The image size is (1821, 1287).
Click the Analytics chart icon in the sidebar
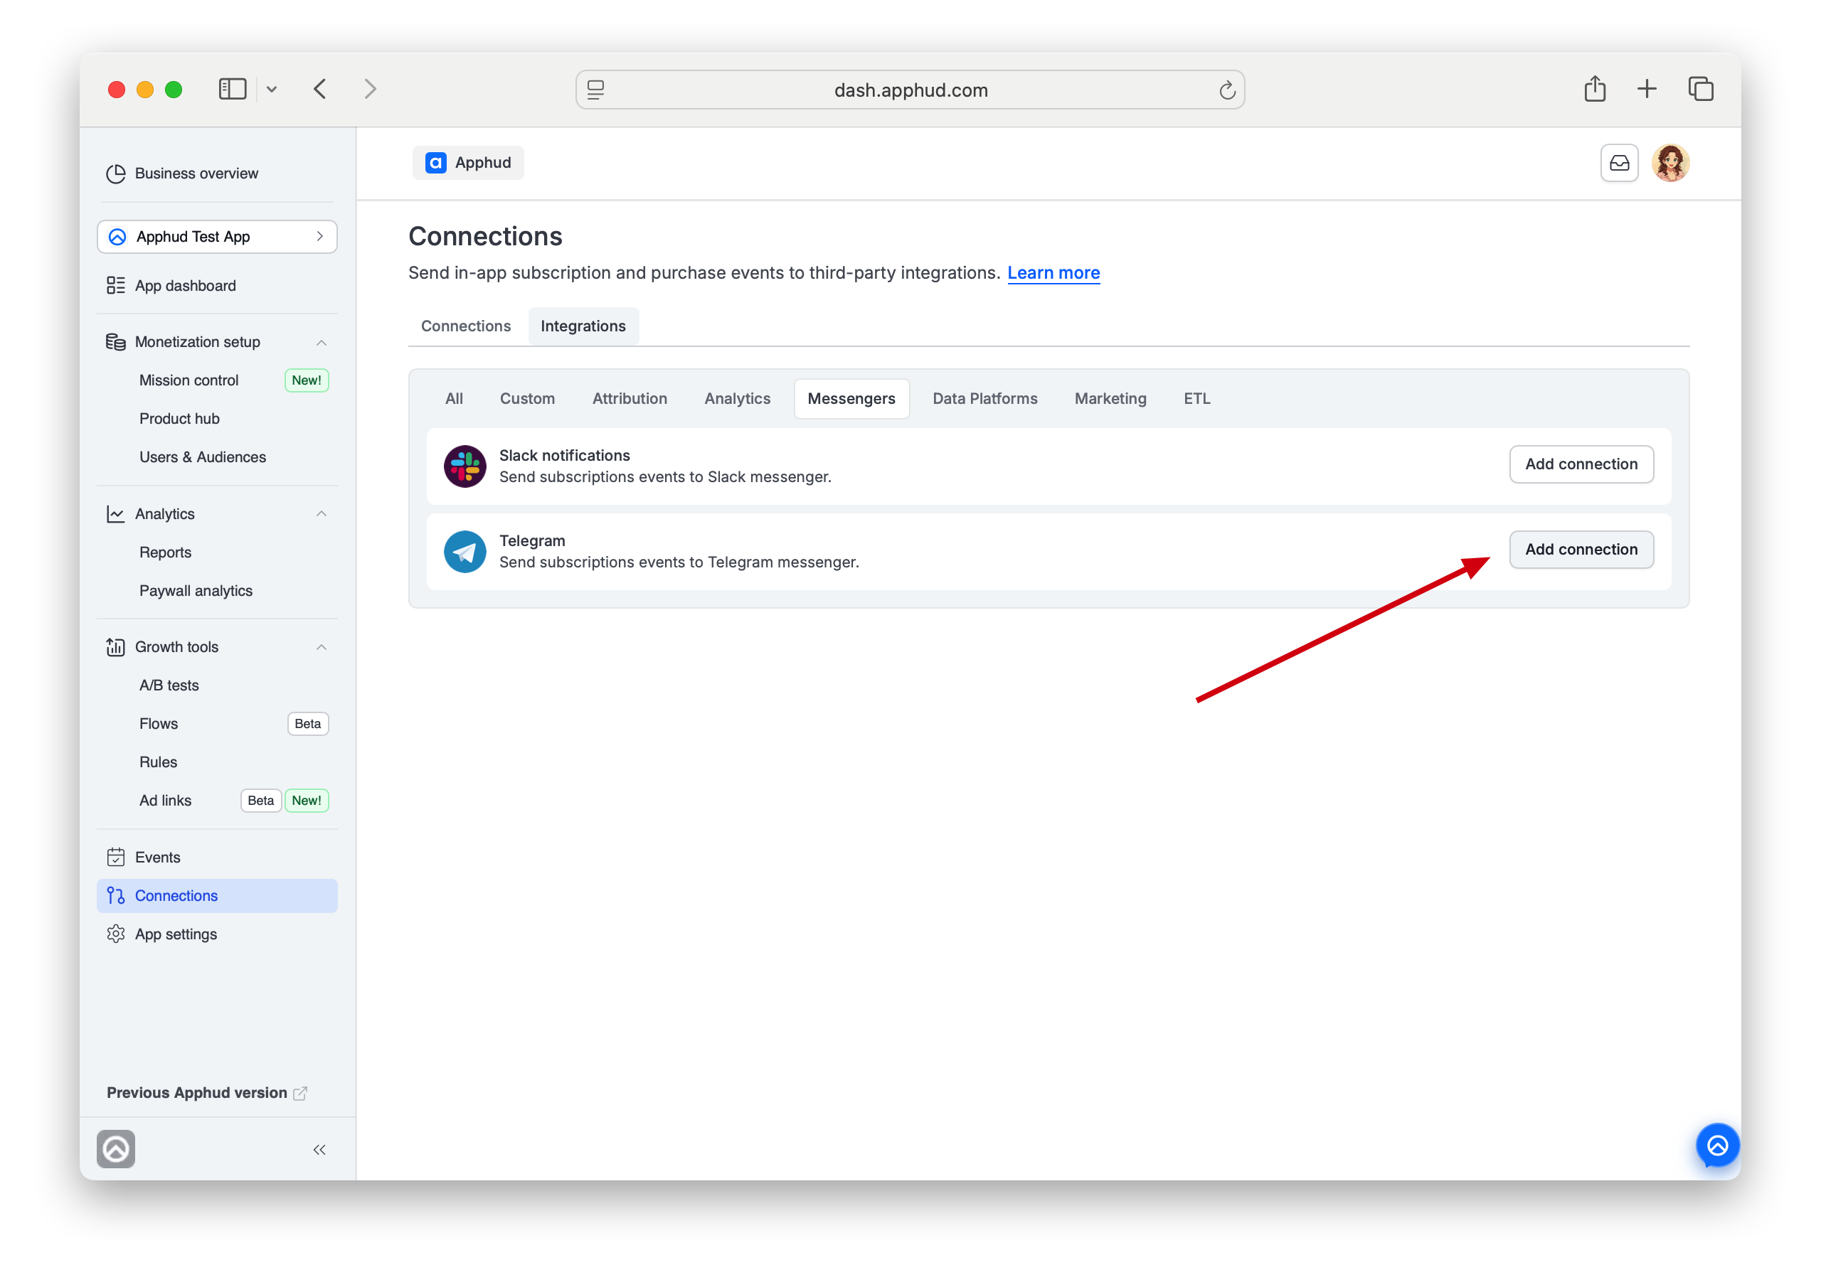pyautogui.click(x=116, y=514)
